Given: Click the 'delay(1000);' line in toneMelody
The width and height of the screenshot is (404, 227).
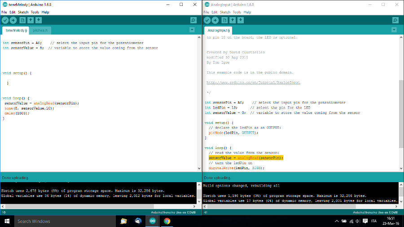Looking at the screenshot, I should (x=17, y=113).
